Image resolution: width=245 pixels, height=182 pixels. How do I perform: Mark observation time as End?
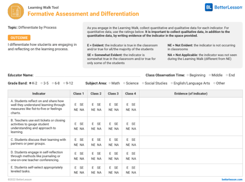[227, 75]
